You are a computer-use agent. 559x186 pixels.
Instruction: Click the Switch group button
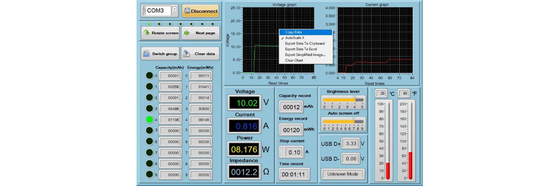[160, 53]
